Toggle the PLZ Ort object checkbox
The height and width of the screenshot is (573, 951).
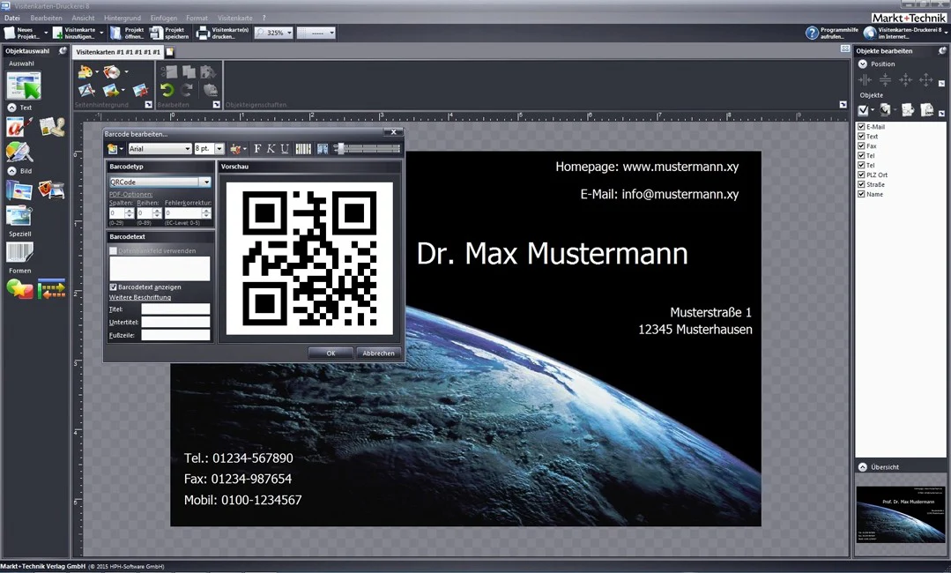(861, 175)
